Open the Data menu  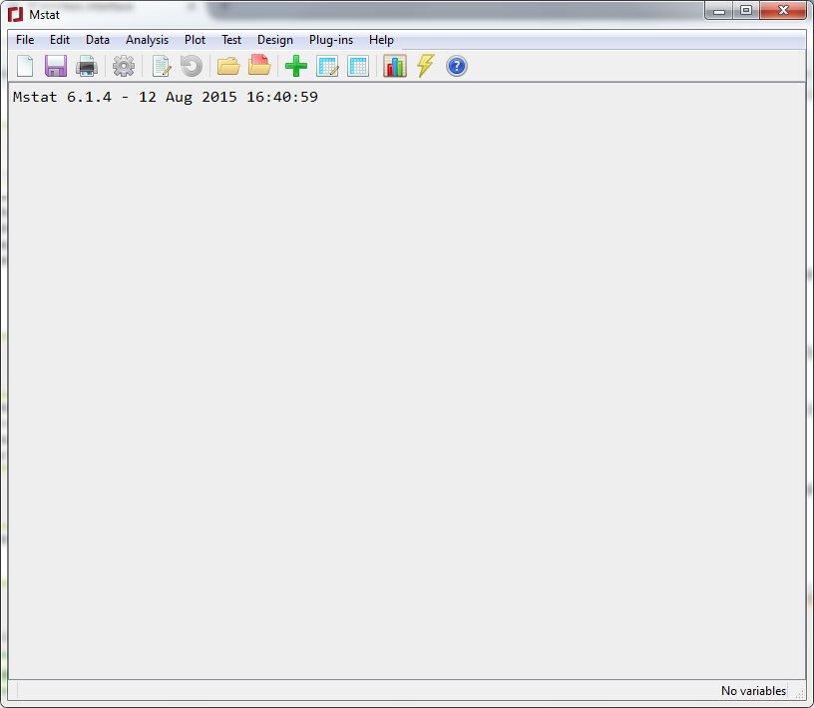click(98, 40)
